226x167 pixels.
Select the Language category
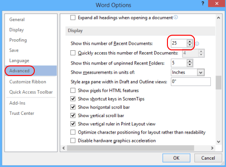[x=31, y=60]
